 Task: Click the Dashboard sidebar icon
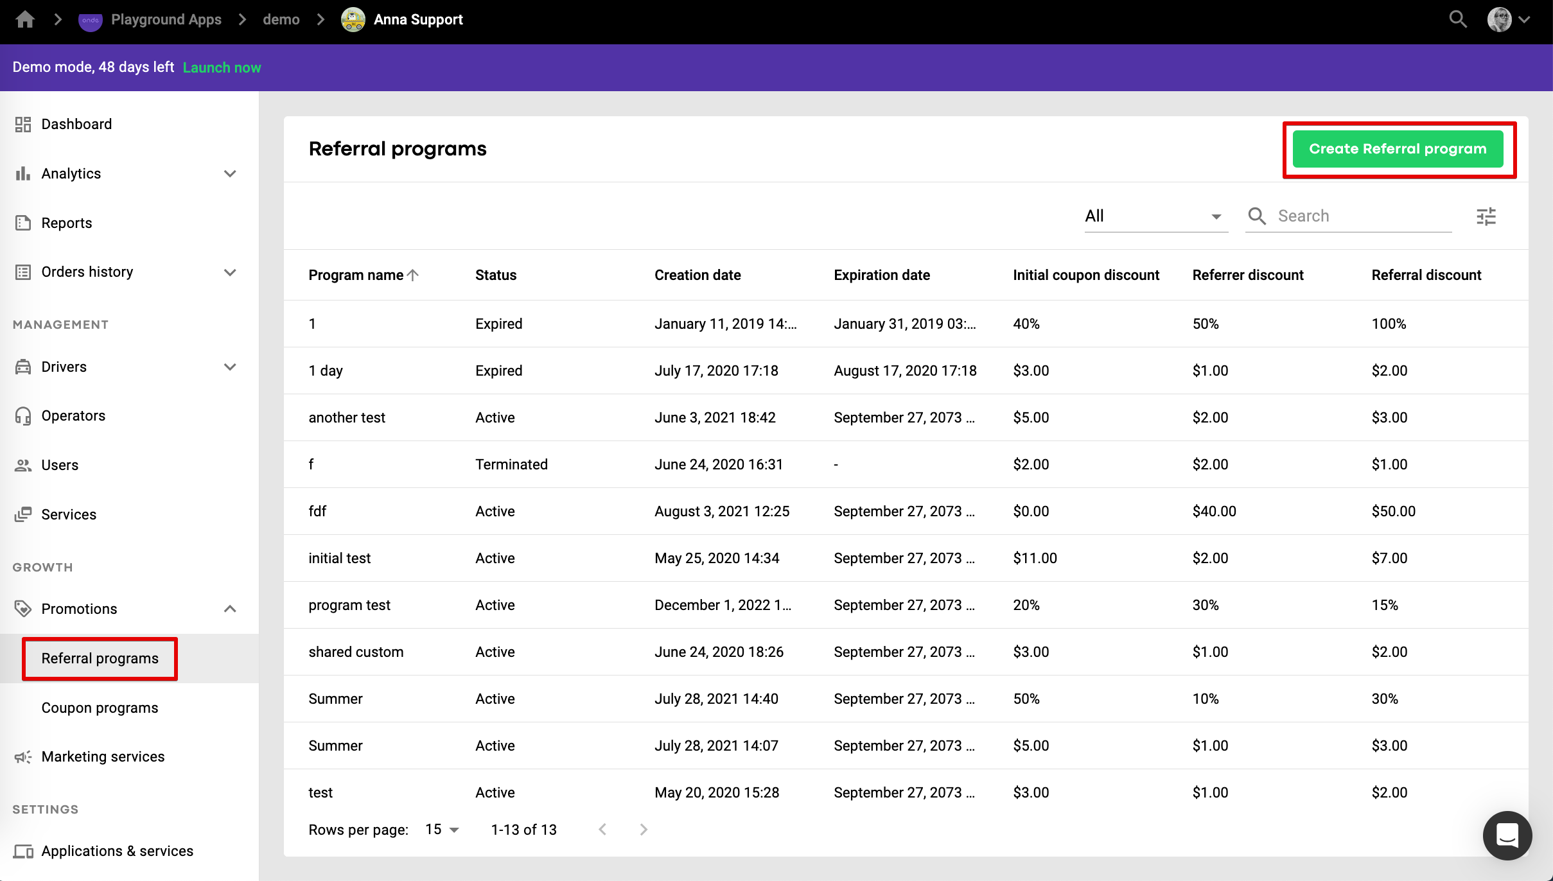(x=23, y=124)
